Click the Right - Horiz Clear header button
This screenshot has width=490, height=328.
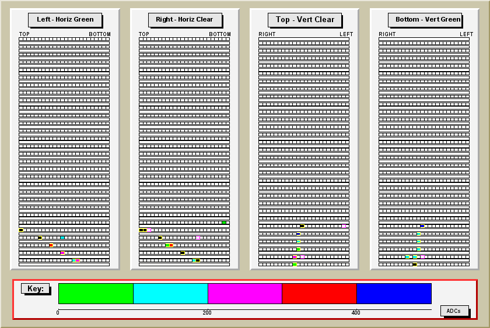point(185,20)
